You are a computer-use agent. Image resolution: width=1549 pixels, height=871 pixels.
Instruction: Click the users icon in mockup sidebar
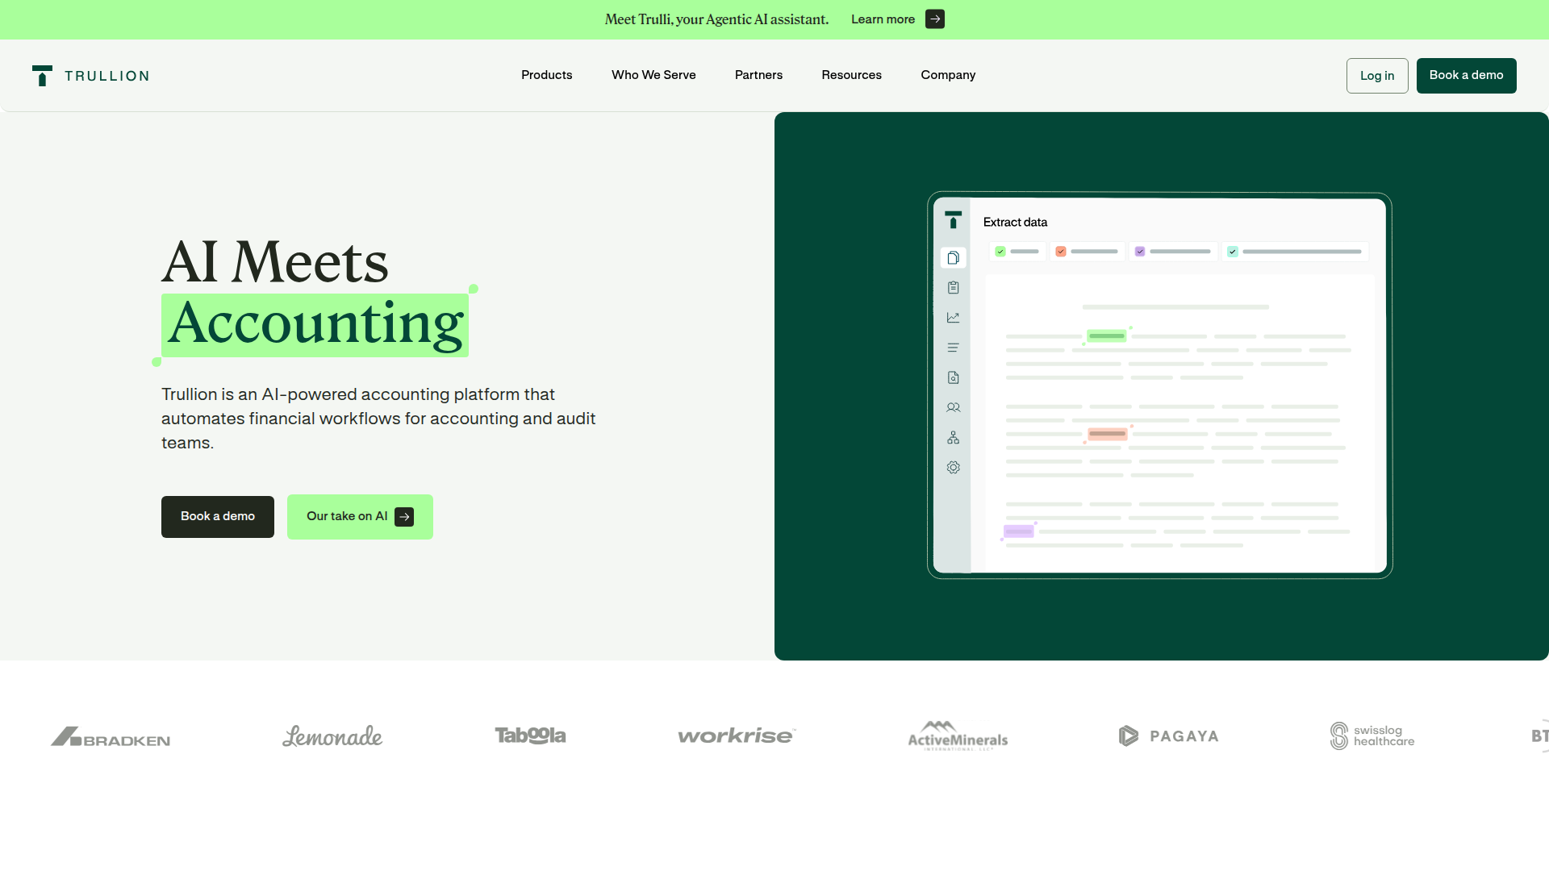(953, 407)
